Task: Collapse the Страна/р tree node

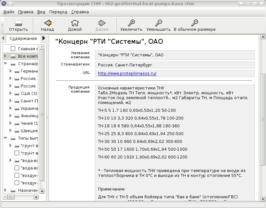Action: 5,64
